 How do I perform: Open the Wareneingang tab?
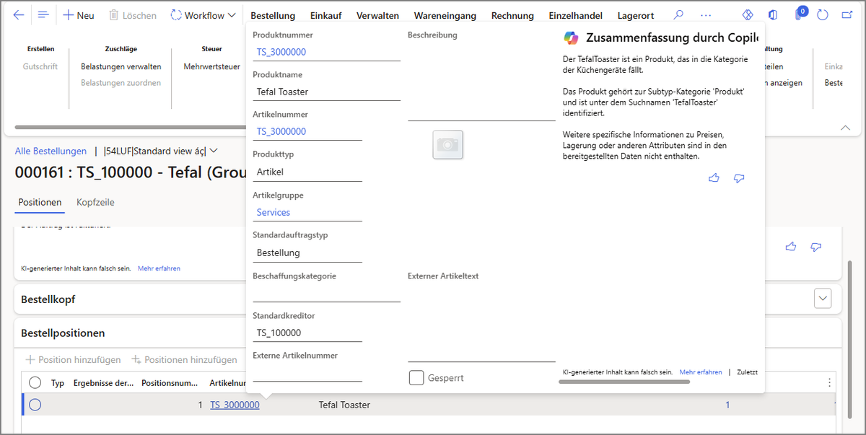(x=445, y=15)
